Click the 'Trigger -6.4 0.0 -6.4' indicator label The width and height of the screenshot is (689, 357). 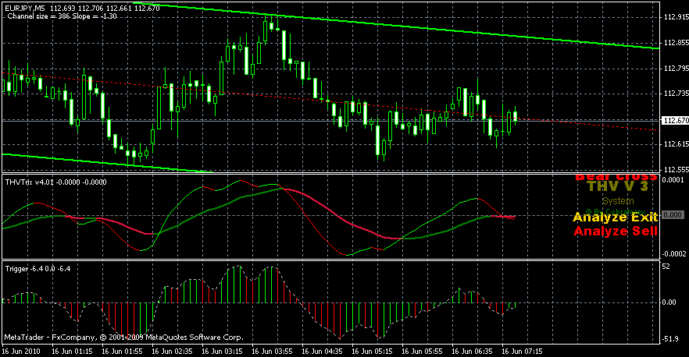(37, 268)
